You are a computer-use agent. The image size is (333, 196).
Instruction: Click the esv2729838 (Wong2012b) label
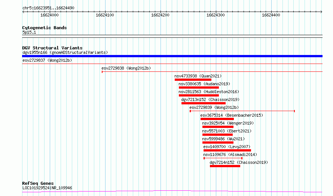[126, 68]
